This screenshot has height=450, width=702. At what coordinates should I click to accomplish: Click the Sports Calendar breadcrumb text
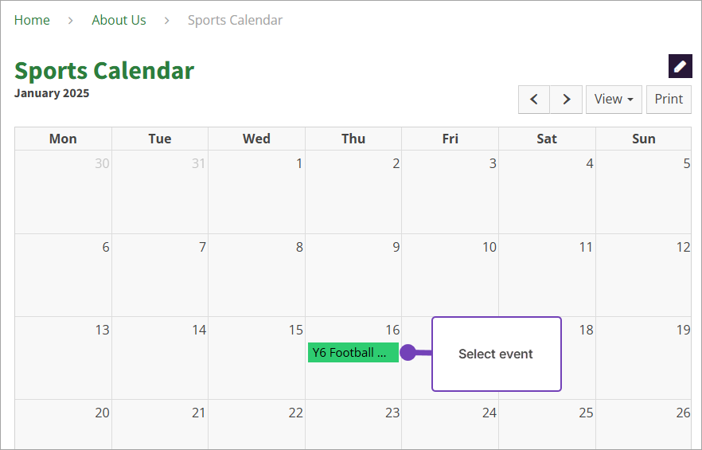(x=235, y=20)
